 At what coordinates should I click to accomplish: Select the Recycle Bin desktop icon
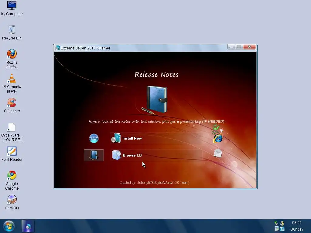[x=12, y=33]
